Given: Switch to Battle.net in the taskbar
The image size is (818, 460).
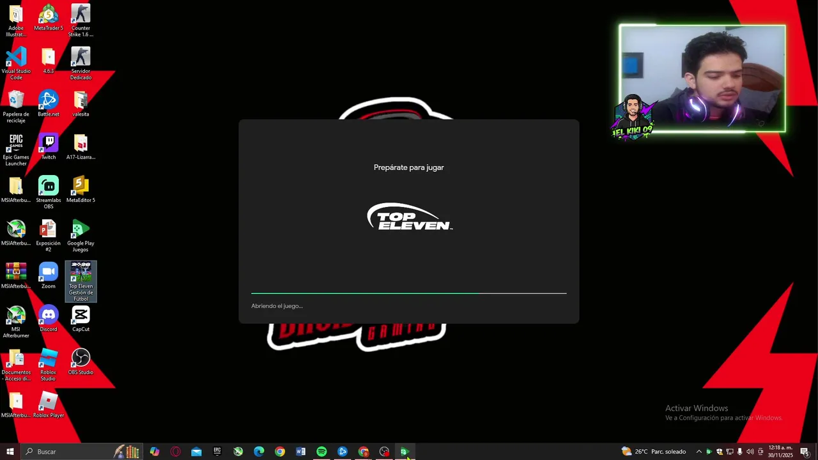Looking at the screenshot, I should 343,452.
